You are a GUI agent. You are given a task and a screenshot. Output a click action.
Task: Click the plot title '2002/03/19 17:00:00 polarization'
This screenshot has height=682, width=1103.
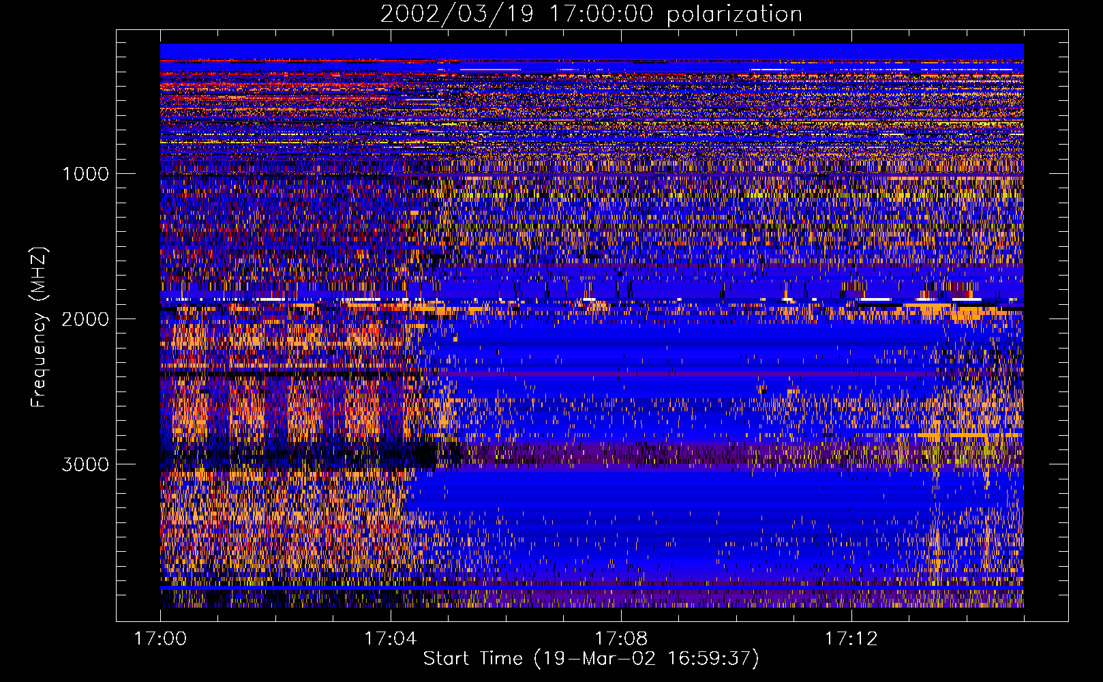pos(591,14)
